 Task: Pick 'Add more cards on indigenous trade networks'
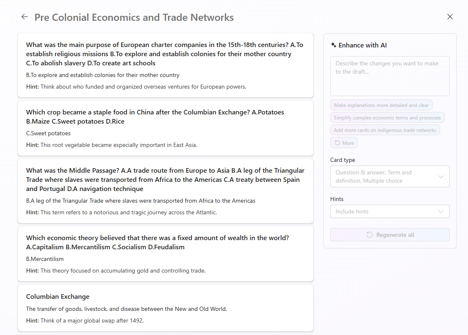click(385, 130)
